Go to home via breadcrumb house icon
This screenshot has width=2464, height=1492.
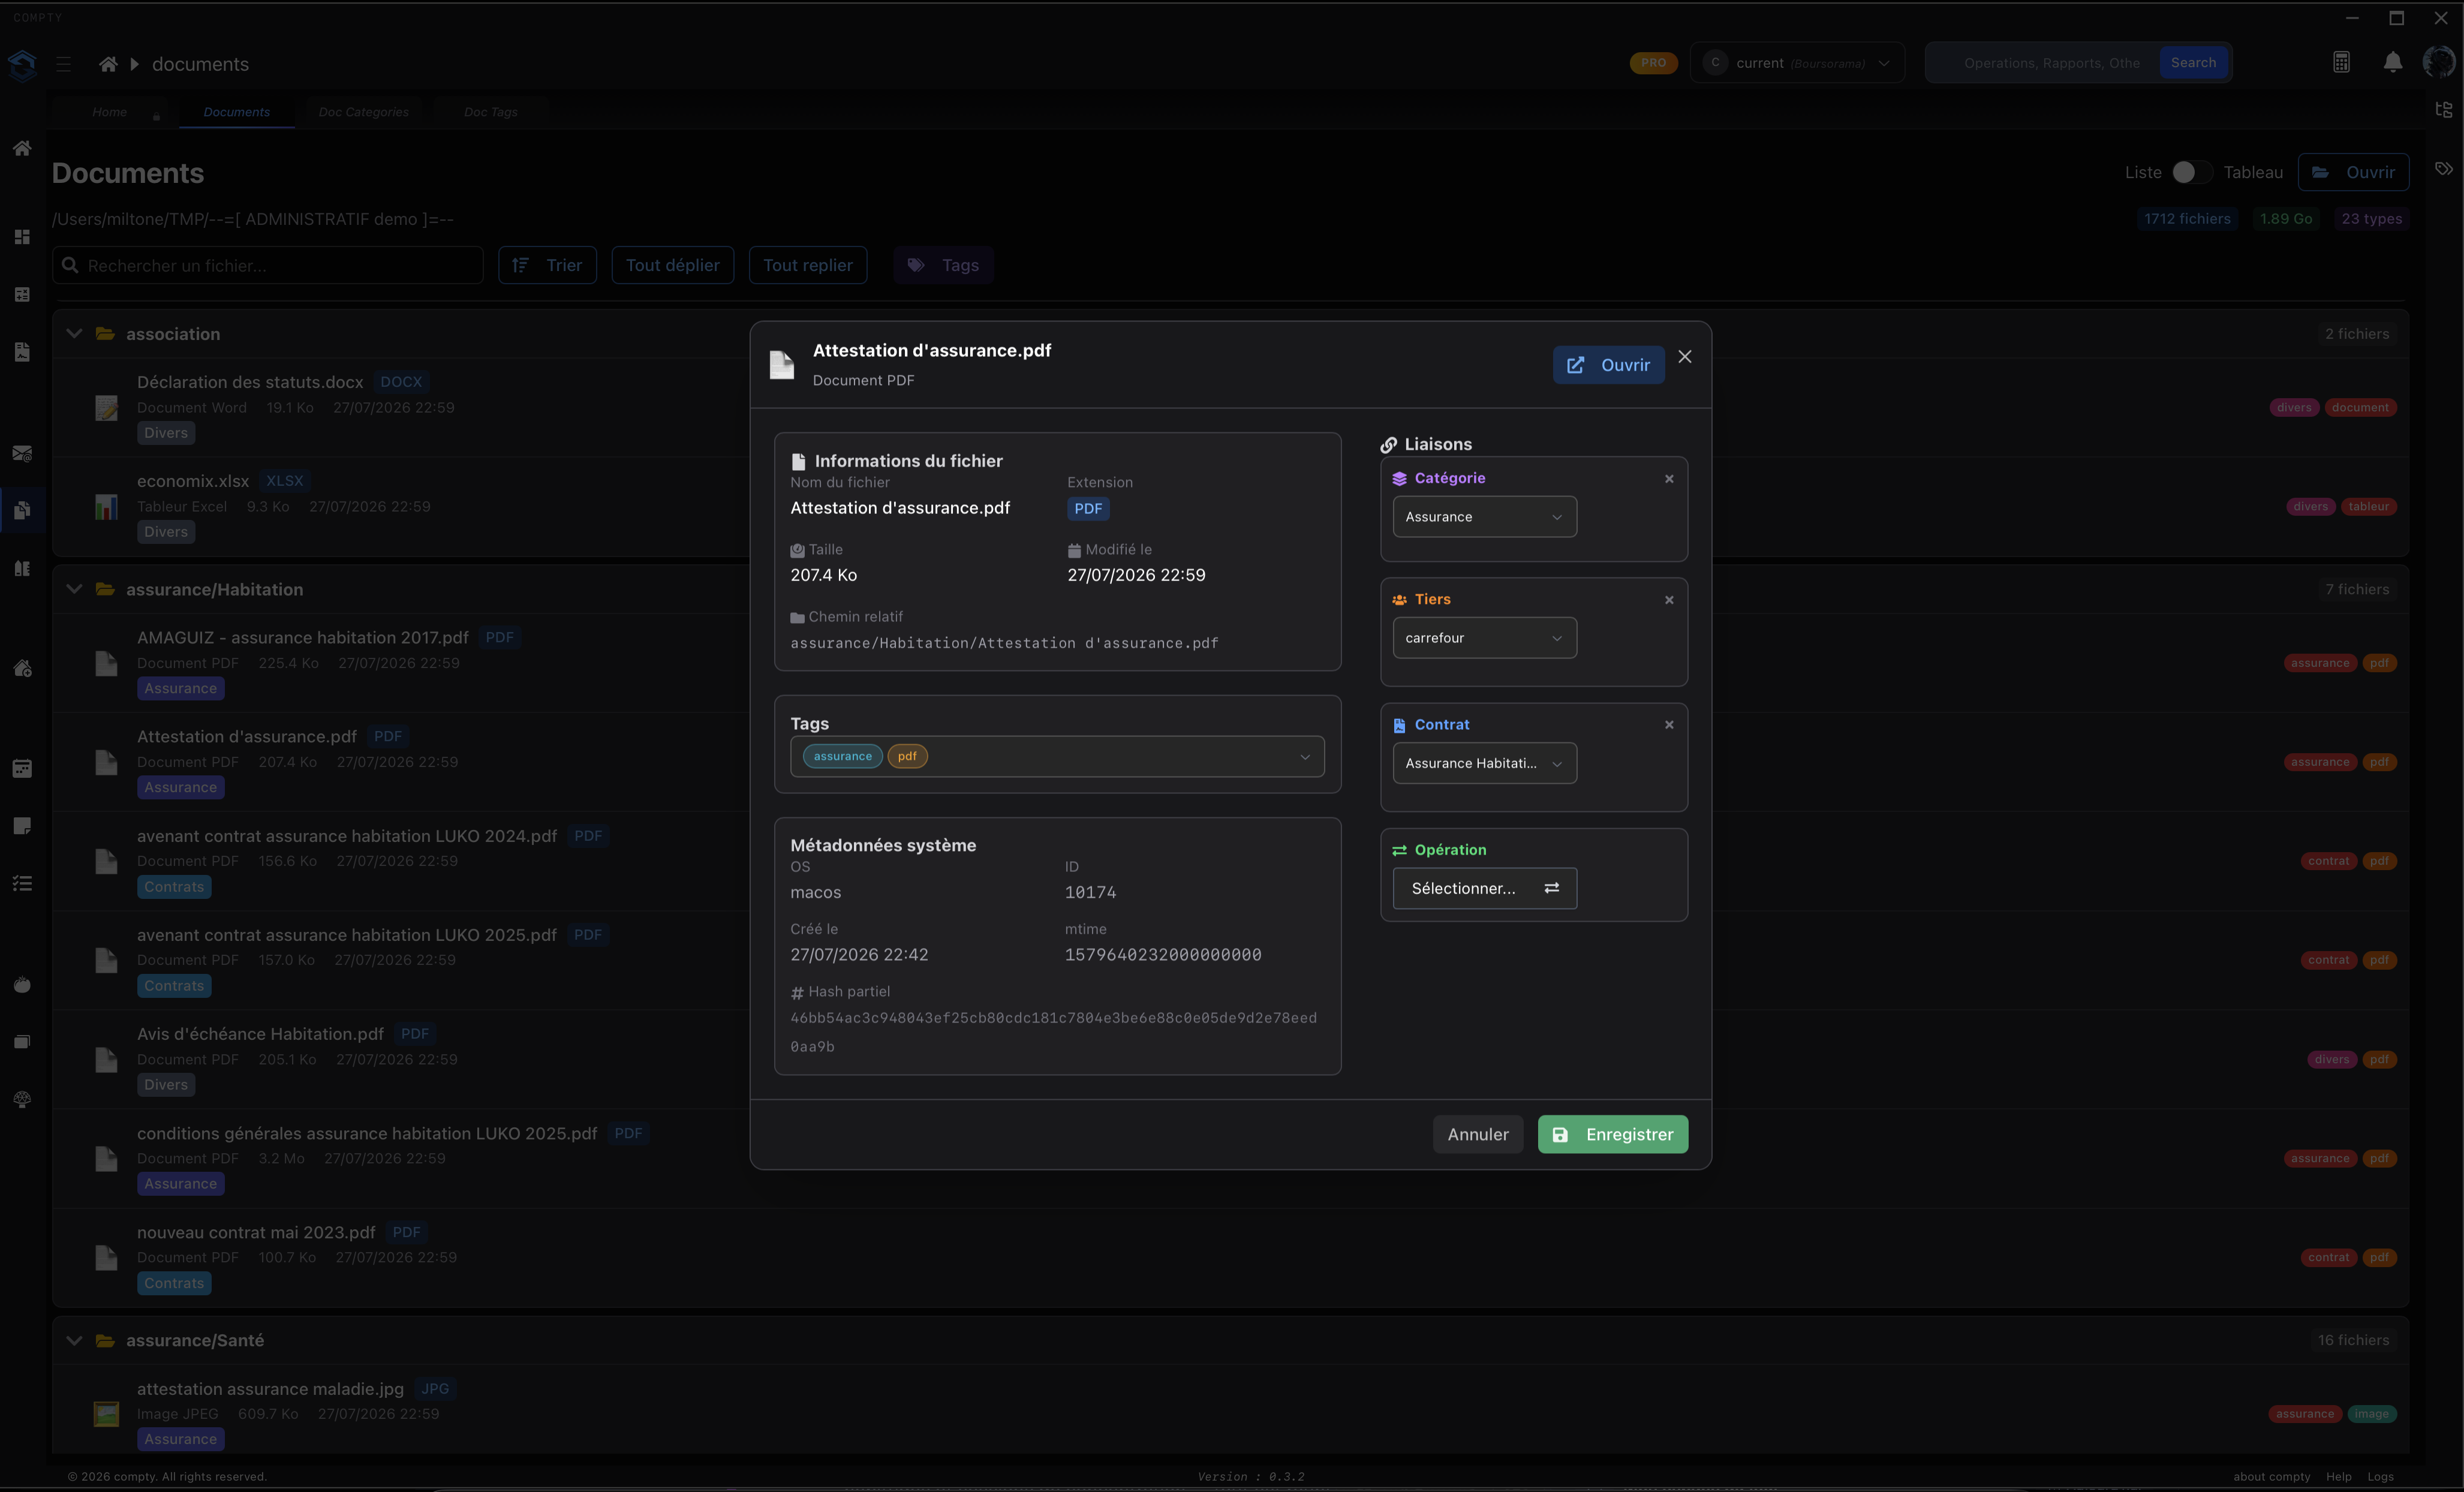(108, 64)
